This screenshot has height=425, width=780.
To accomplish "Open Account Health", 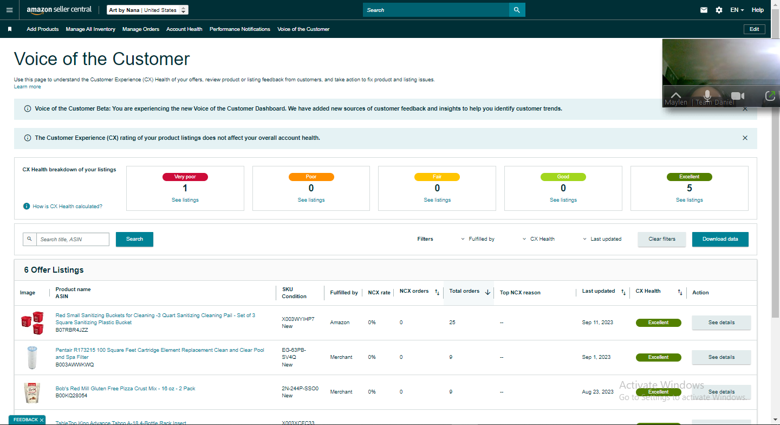I will (x=184, y=29).
